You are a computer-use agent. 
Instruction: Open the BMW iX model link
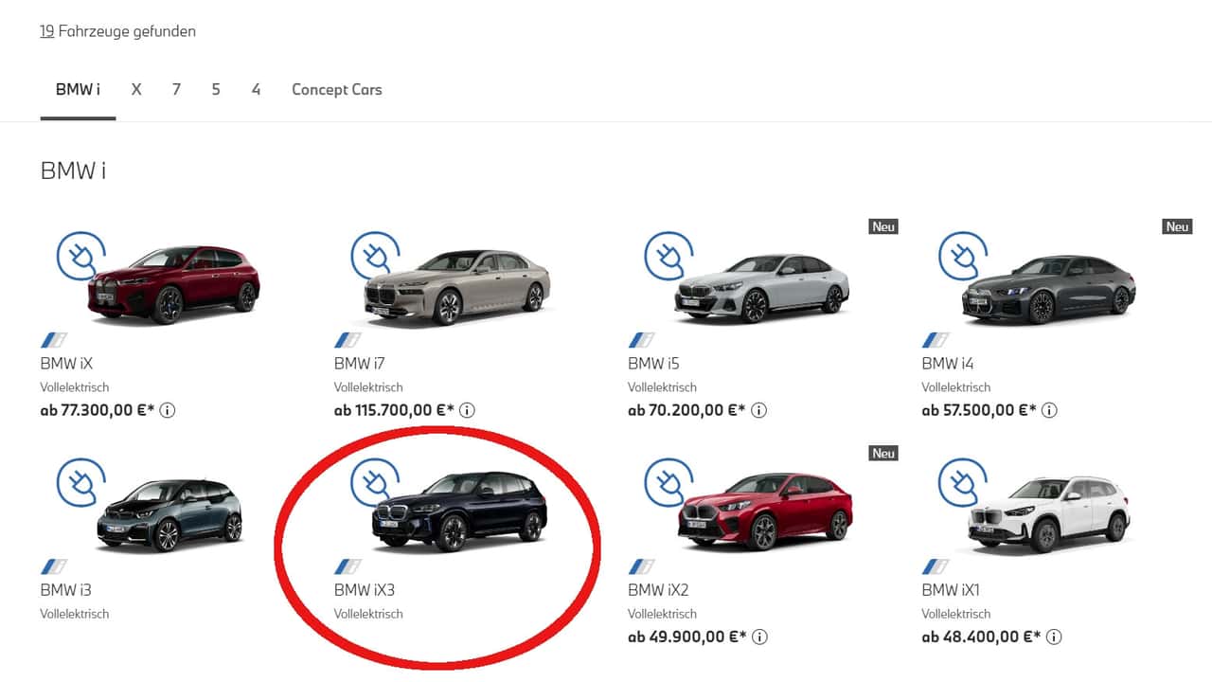pyautogui.click(x=66, y=364)
